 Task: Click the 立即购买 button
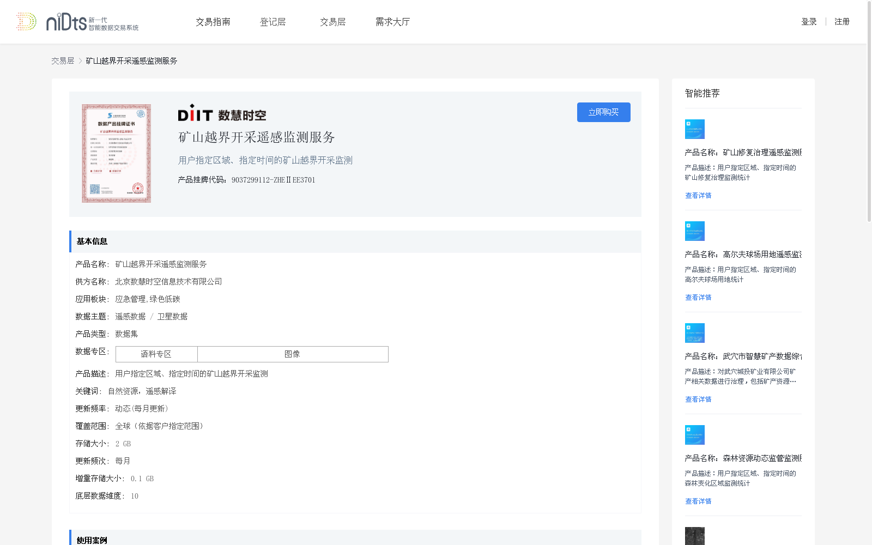tap(604, 112)
